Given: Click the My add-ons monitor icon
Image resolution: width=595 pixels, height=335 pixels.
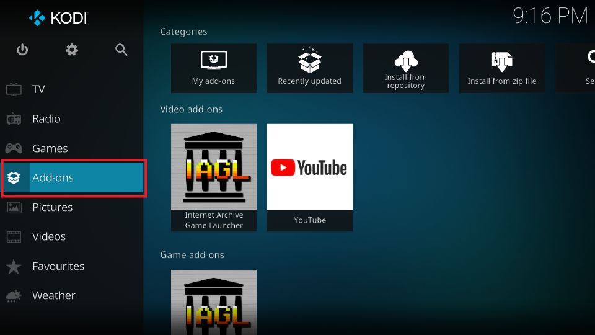Looking at the screenshot, I should (x=214, y=60).
